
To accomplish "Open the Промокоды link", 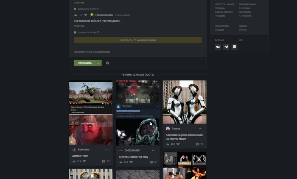I will point(222,26).
